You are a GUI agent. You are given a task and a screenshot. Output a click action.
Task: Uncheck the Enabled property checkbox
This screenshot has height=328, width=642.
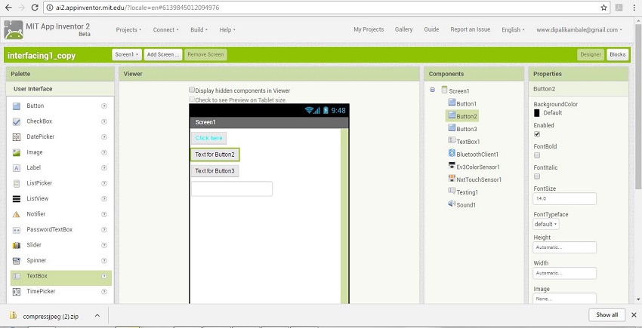pyautogui.click(x=537, y=134)
